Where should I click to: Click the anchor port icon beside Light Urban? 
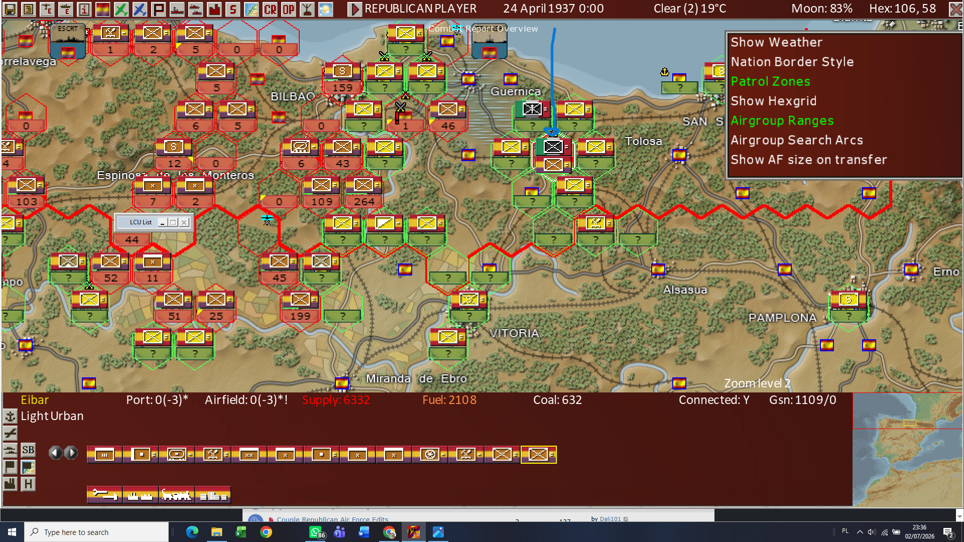pos(10,416)
